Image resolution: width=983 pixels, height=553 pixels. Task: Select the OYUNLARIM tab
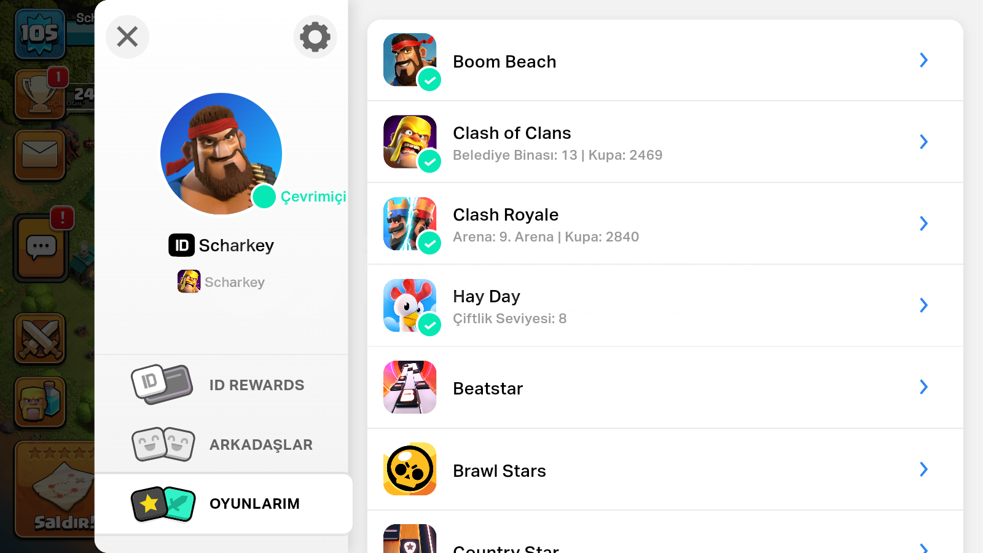pyautogui.click(x=224, y=504)
